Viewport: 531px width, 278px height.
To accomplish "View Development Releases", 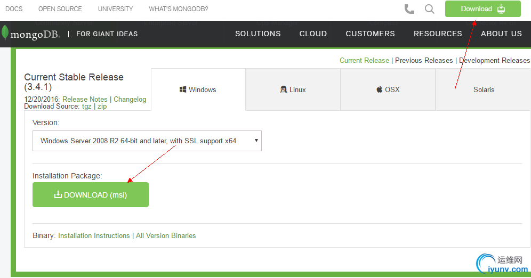I will tap(494, 60).
